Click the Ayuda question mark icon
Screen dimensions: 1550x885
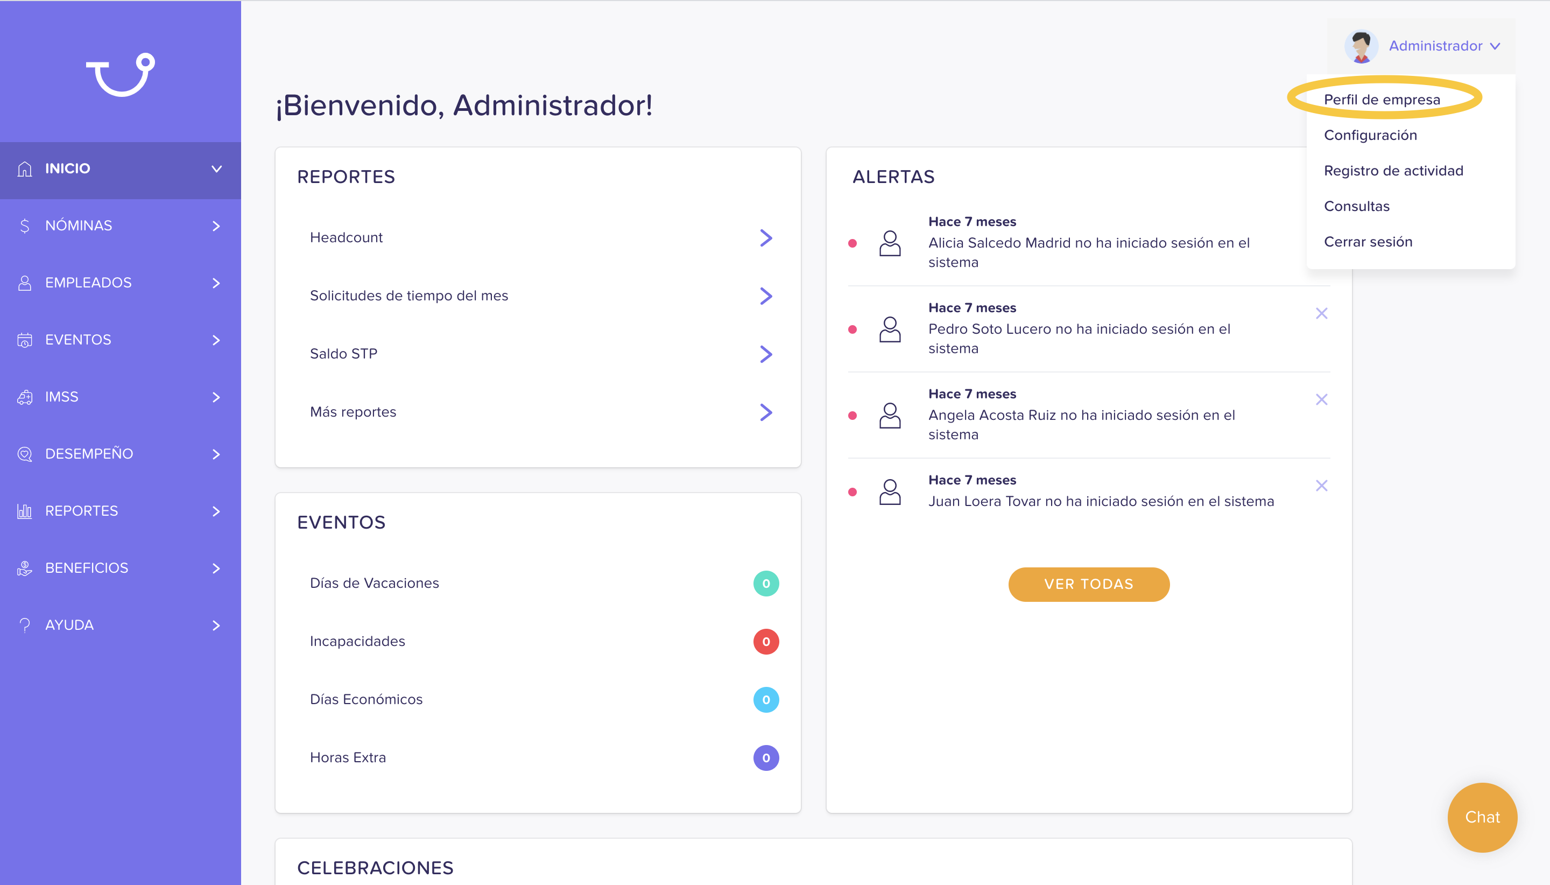(24, 626)
